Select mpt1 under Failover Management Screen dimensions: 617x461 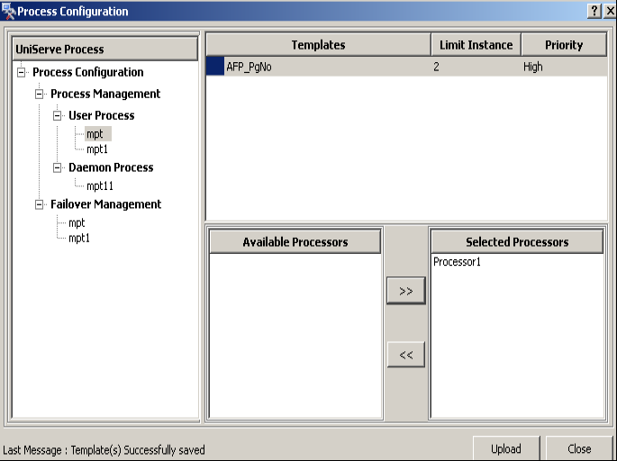(79, 239)
